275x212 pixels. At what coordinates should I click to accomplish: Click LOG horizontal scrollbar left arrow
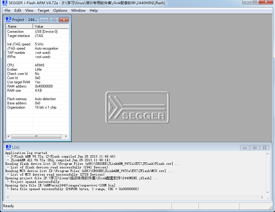pyautogui.click(x=8, y=197)
